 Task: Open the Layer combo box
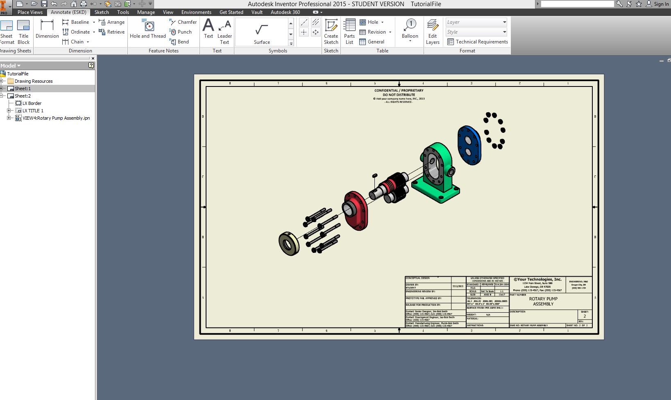476,22
